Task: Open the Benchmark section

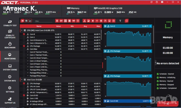Action: [x=10, y=45]
